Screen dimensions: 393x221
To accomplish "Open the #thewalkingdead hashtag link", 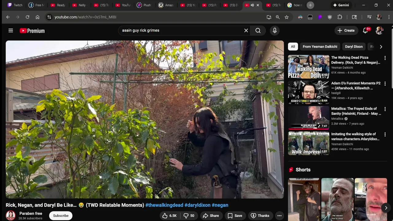I will pos(164,205).
